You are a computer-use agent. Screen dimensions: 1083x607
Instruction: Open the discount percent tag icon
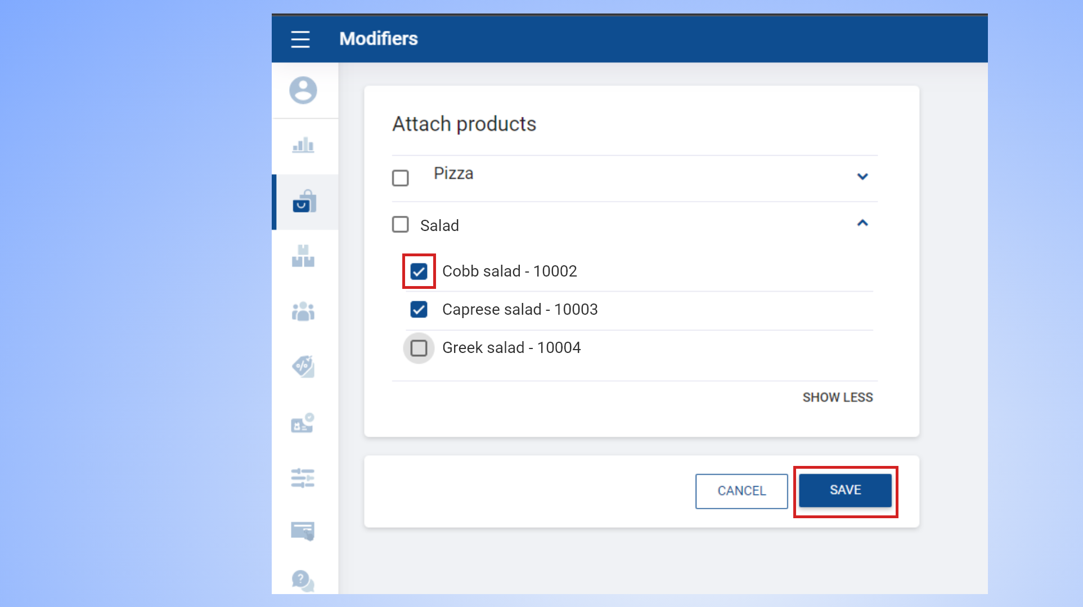click(x=303, y=366)
